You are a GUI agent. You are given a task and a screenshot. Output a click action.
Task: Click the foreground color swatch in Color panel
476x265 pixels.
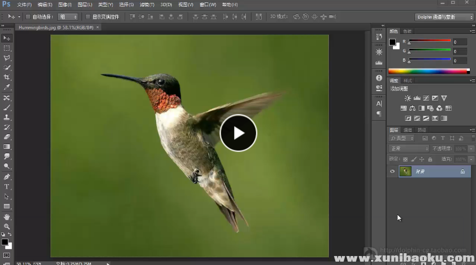click(392, 42)
